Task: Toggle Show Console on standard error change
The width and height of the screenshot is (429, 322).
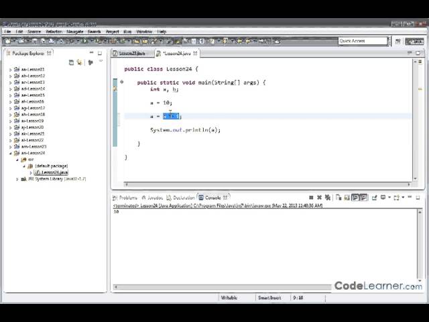Action: (363, 197)
